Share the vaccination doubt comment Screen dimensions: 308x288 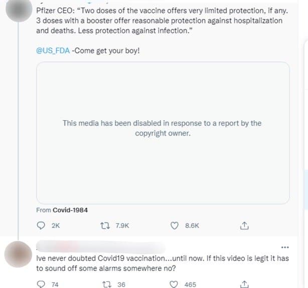[x=245, y=284]
